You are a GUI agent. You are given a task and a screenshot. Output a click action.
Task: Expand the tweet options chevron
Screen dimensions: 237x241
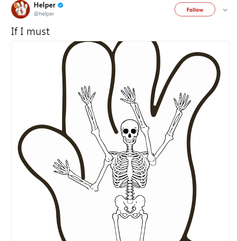225,10
